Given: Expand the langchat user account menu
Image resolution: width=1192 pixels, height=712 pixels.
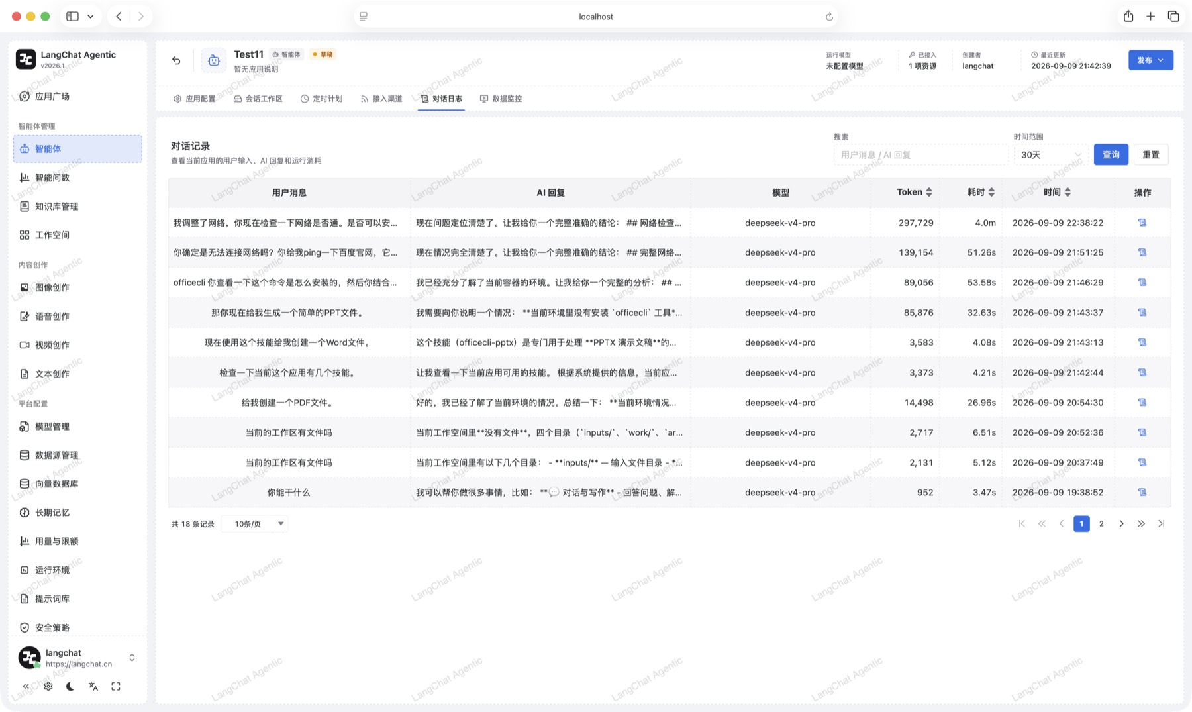Looking at the screenshot, I should [x=77, y=658].
